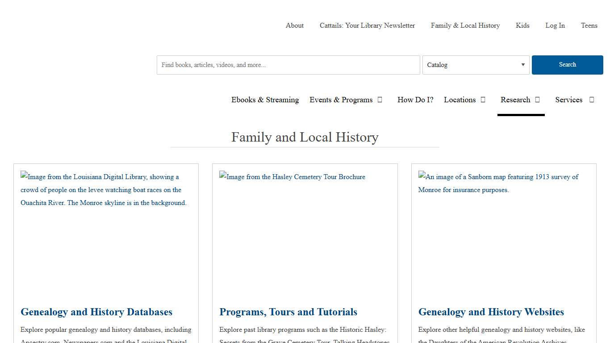Click the Search button
Image resolution: width=610 pixels, height=343 pixels.
[x=567, y=65]
